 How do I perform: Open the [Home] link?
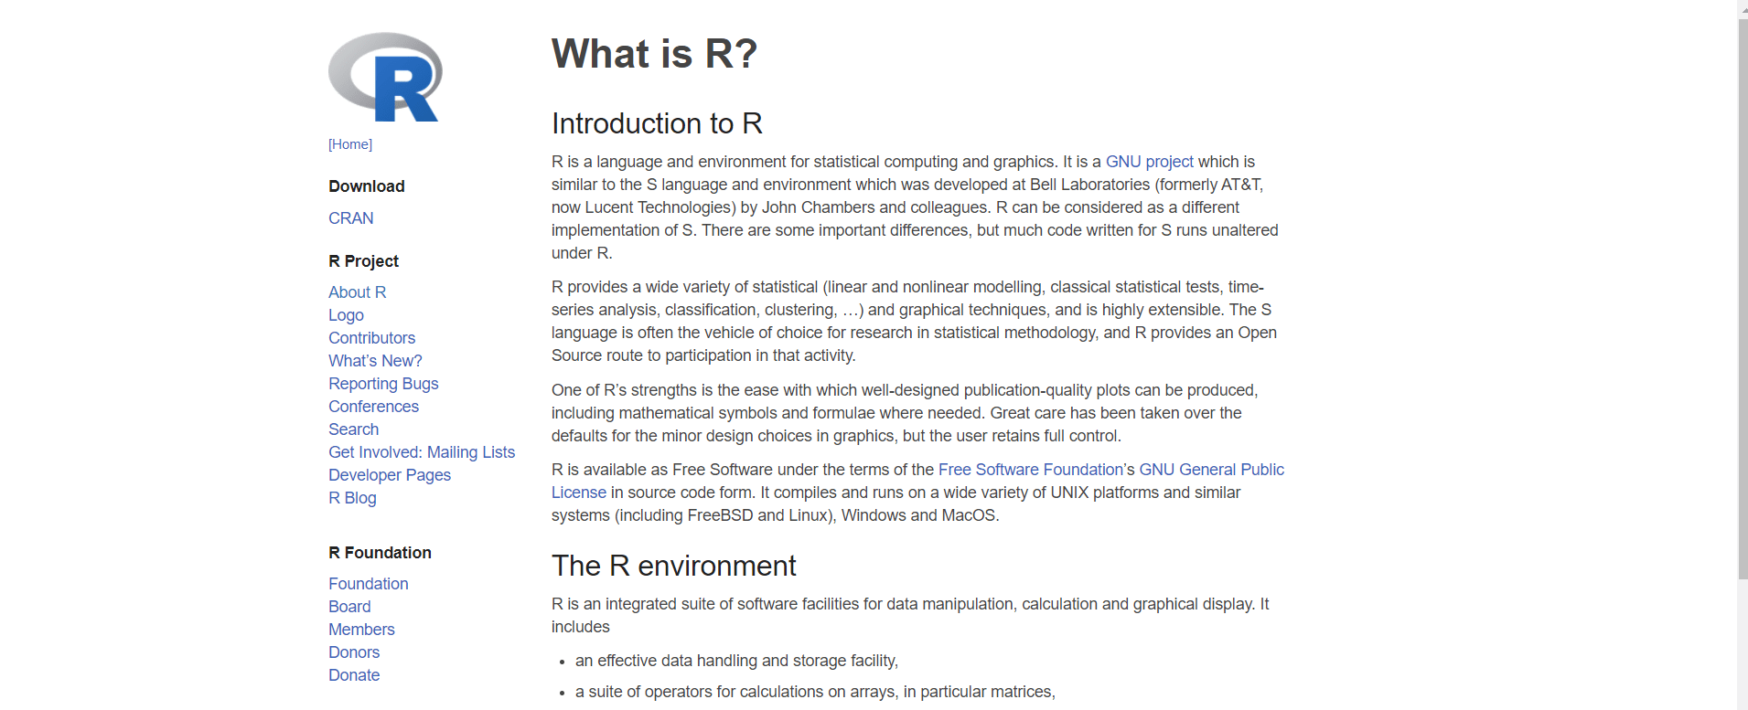click(350, 144)
